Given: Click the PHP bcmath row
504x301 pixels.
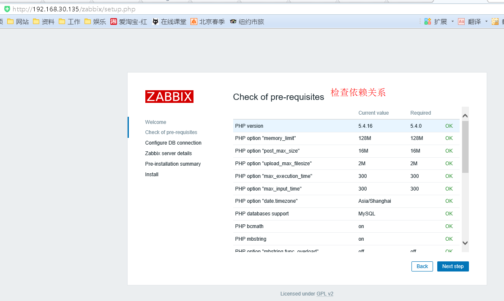Looking at the screenshot, I should (x=346, y=226).
